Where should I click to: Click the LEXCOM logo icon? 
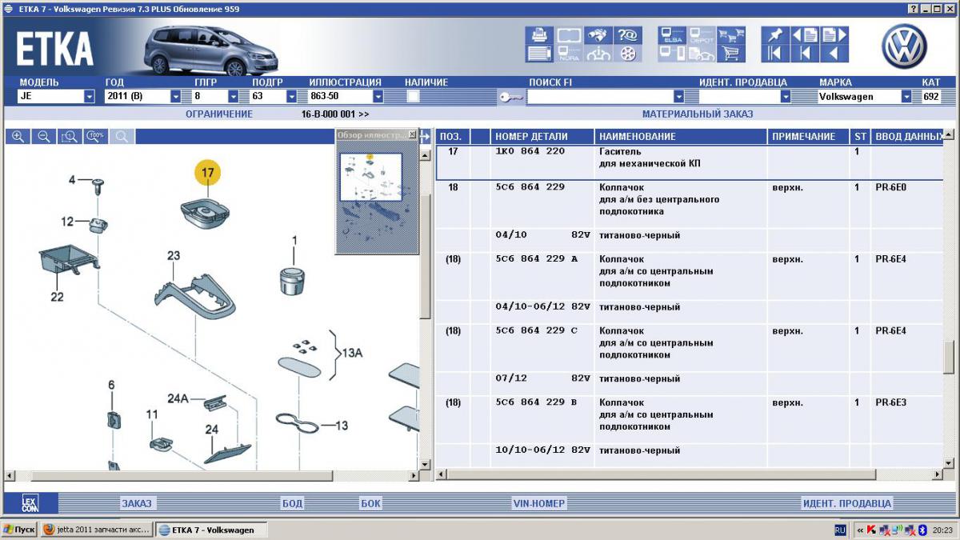click(x=30, y=503)
